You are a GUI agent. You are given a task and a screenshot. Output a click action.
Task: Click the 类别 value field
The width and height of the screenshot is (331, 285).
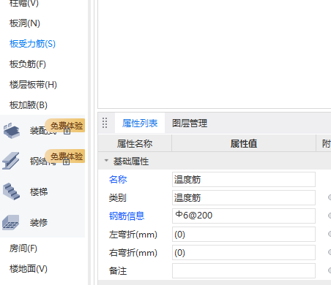(244, 197)
